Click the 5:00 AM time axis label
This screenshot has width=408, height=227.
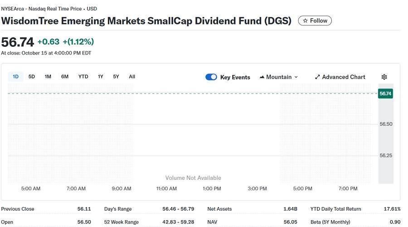click(31, 188)
